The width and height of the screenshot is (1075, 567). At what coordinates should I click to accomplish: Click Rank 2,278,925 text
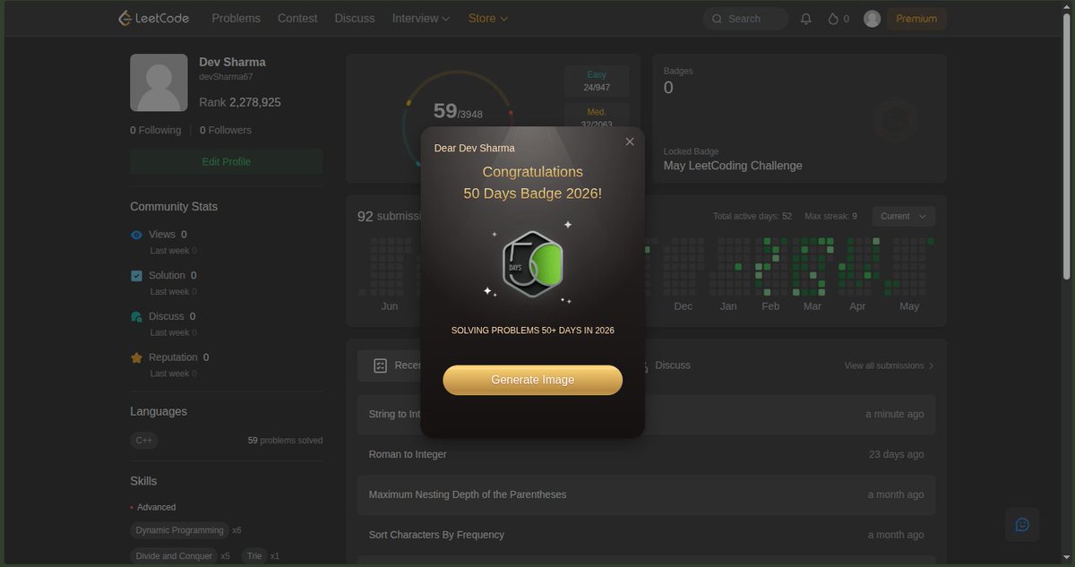click(240, 102)
